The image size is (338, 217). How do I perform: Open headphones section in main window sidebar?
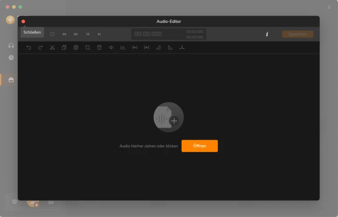point(11,45)
